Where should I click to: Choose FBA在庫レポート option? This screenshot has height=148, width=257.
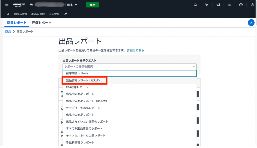(x=129, y=87)
